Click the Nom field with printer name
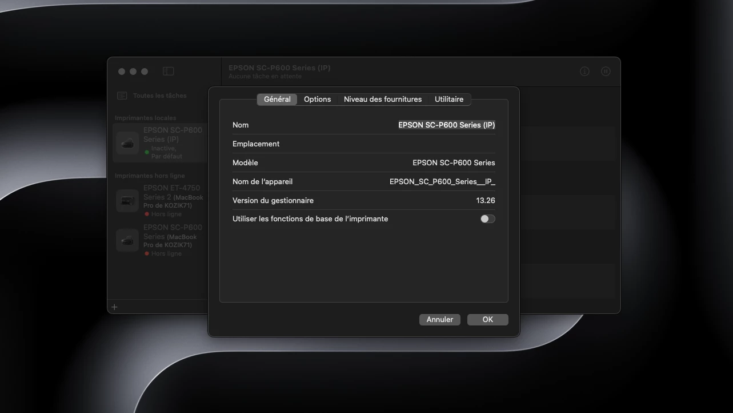Screen dimensions: 733x413 [x=447, y=125]
